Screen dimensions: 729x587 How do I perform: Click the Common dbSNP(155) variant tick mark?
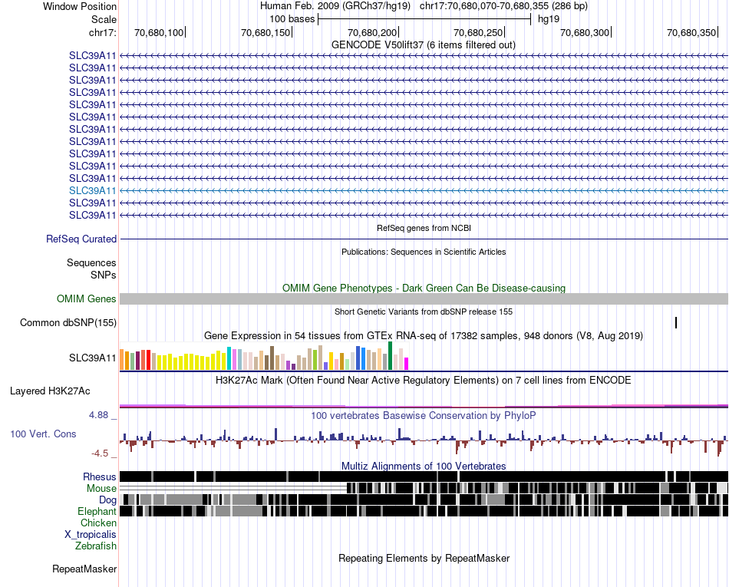pyautogui.click(x=675, y=322)
